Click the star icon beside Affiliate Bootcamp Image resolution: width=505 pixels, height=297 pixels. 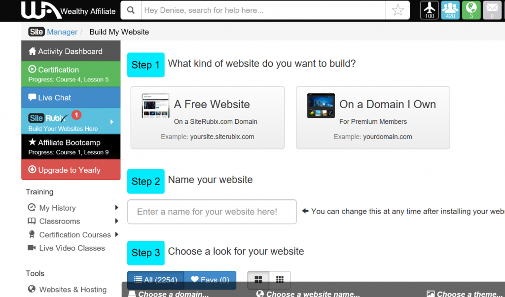[x=32, y=142]
